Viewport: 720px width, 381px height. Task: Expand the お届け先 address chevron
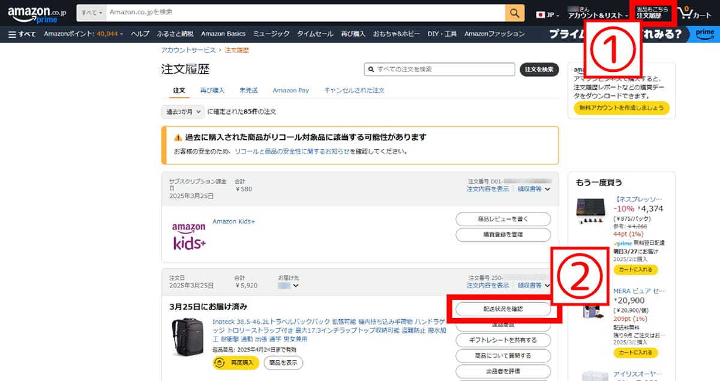pyautogui.click(x=295, y=286)
